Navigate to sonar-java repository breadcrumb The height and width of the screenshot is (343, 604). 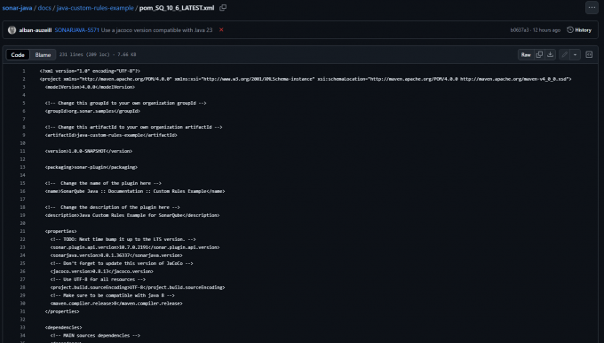click(x=18, y=8)
